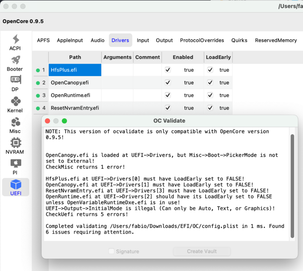Open the PI platform info icon
The image size is (303, 271).
coord(16,163)
